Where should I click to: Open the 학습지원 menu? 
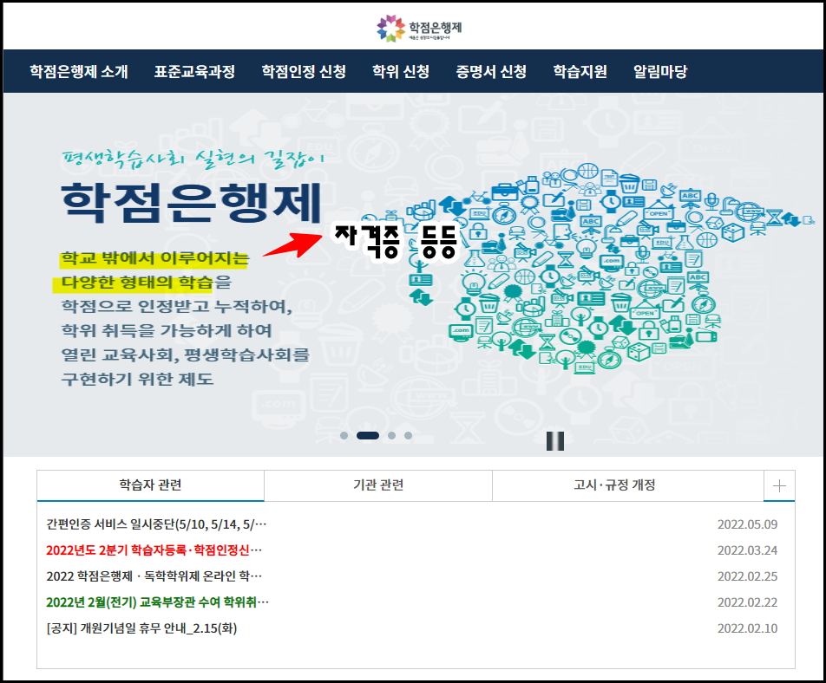[580, 72]
